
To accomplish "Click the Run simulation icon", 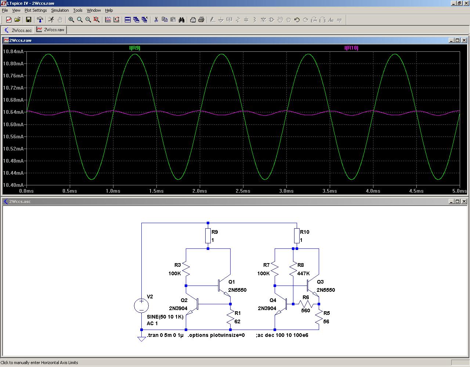I will 51,20.
